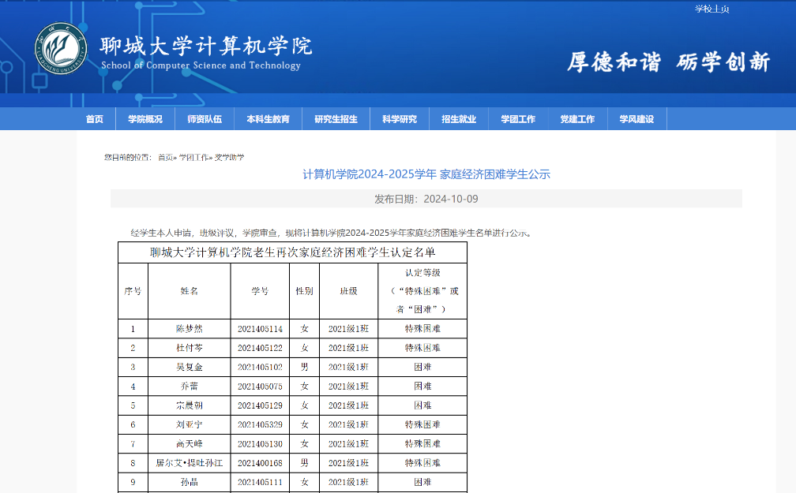796x493 pixels.
Task: Click the 首页 breadcrumb link
Action: pyautogui.click(x=165, y=157)
